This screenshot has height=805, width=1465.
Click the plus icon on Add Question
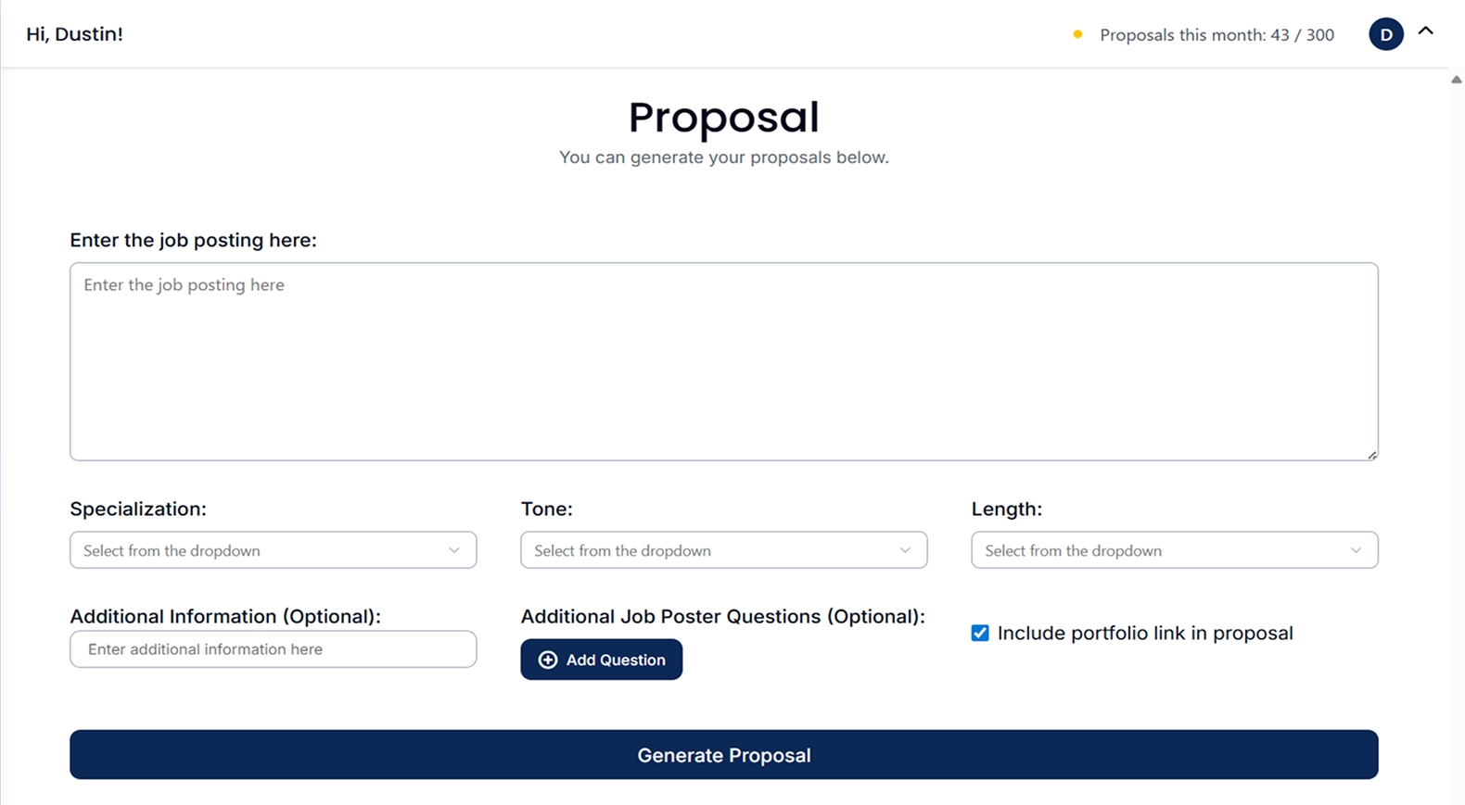point(548,660)
